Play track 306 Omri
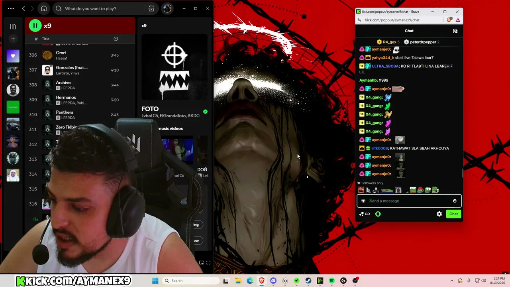The image size is (510, 287). coord(80,55)
